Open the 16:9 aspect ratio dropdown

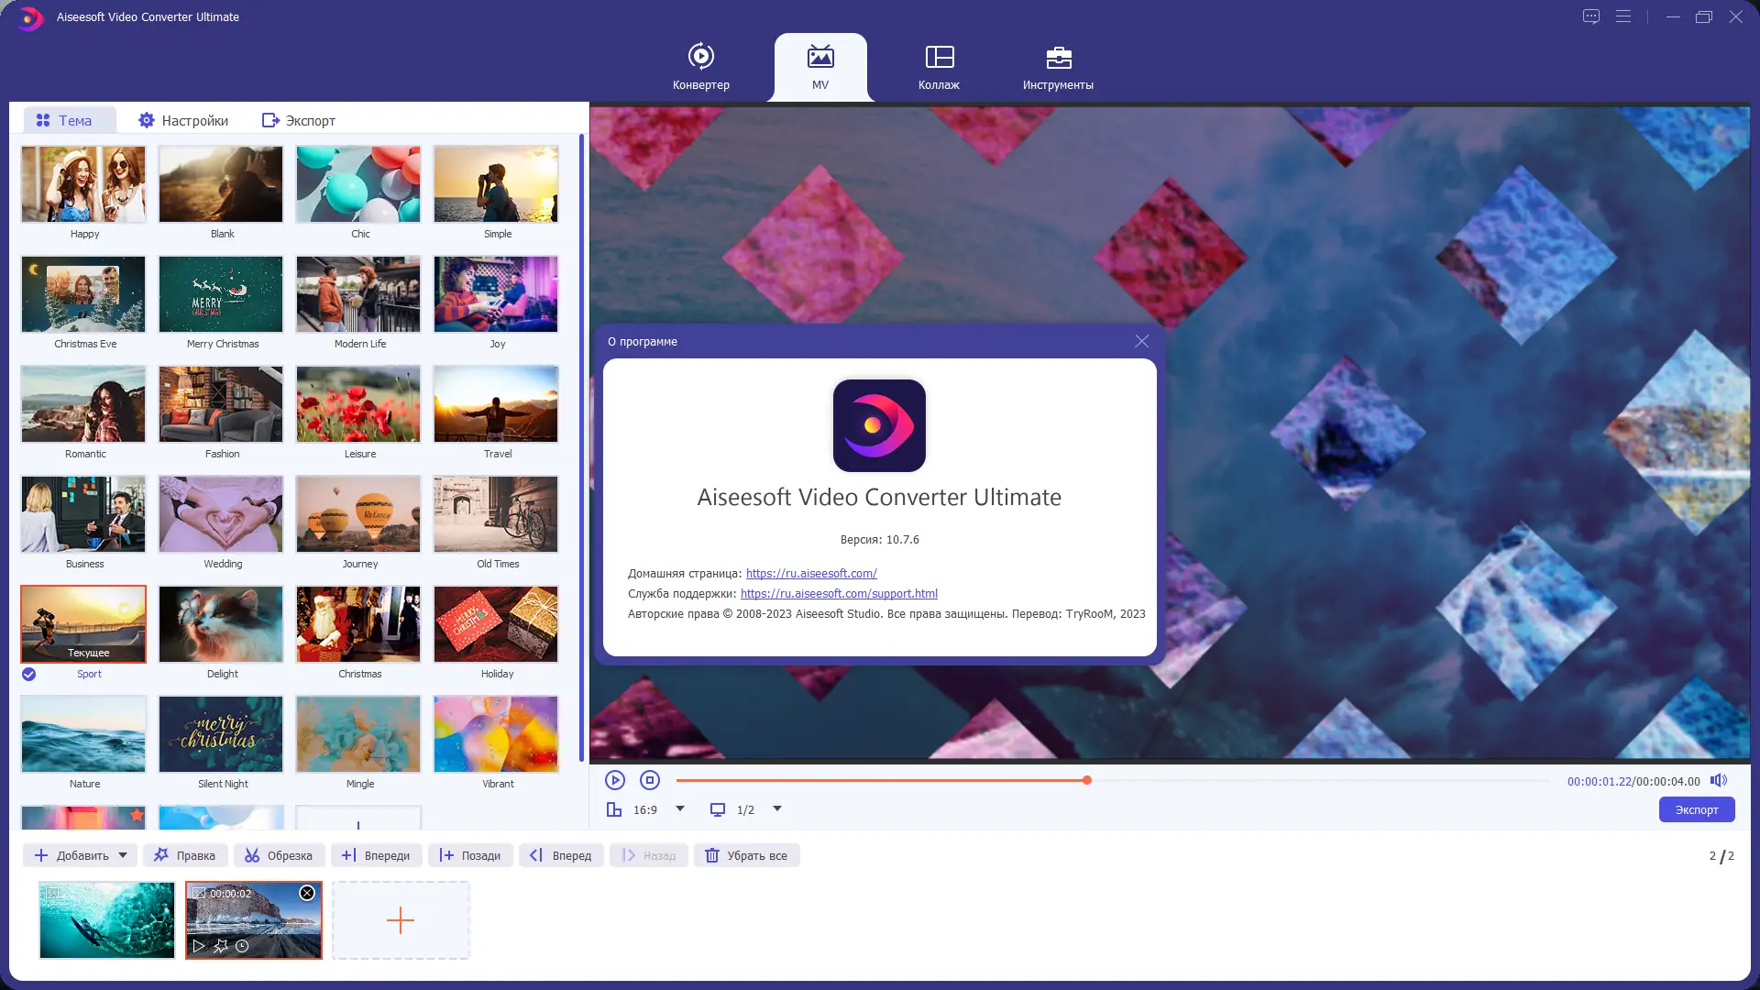click(x=680, y=808)
